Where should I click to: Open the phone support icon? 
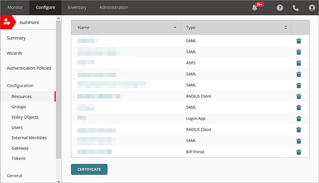point(296,8)
